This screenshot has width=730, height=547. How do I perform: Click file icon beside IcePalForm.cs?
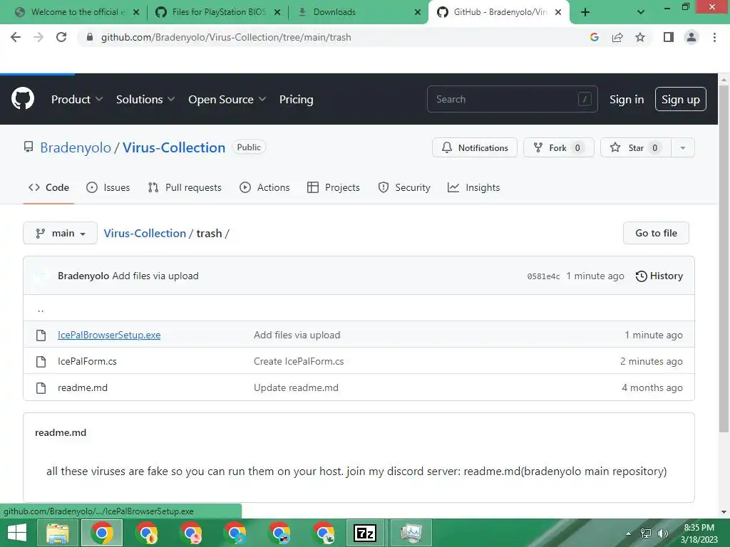pyautogui.click(x=41, y=361)
